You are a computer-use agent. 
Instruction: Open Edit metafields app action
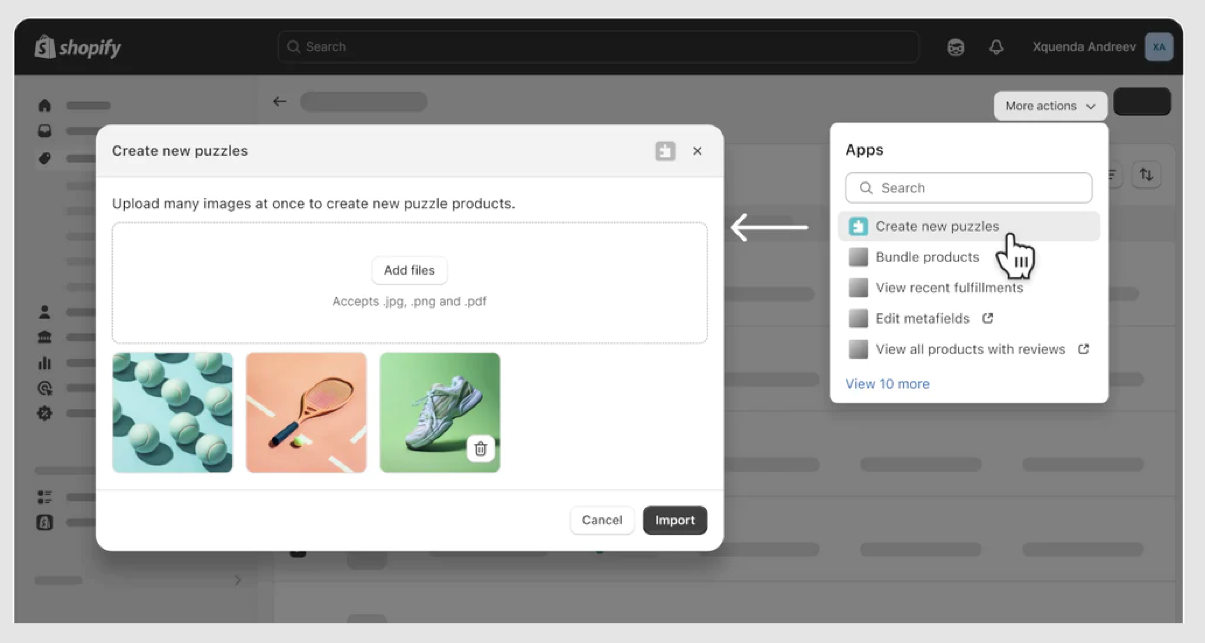coord(922,319)
